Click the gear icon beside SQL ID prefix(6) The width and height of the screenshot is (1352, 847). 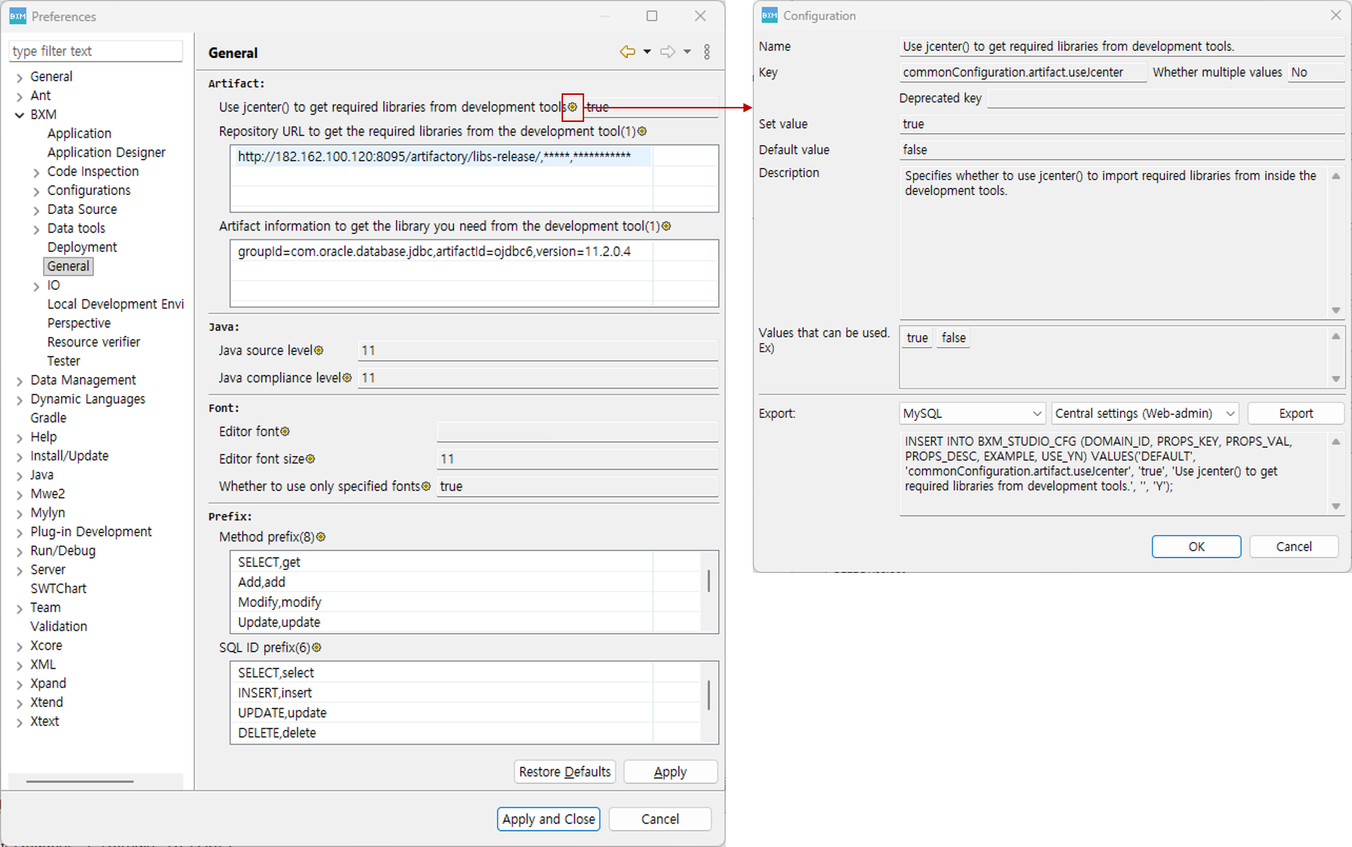(316, 647)
